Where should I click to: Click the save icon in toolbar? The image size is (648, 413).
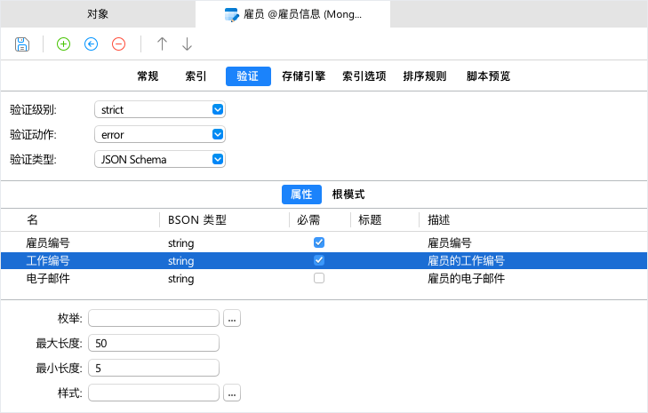(x=22, y=44)
